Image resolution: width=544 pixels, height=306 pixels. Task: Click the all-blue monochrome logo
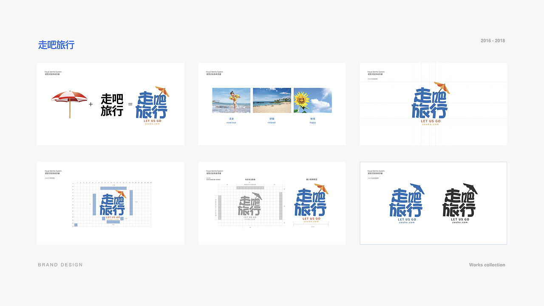407,203
